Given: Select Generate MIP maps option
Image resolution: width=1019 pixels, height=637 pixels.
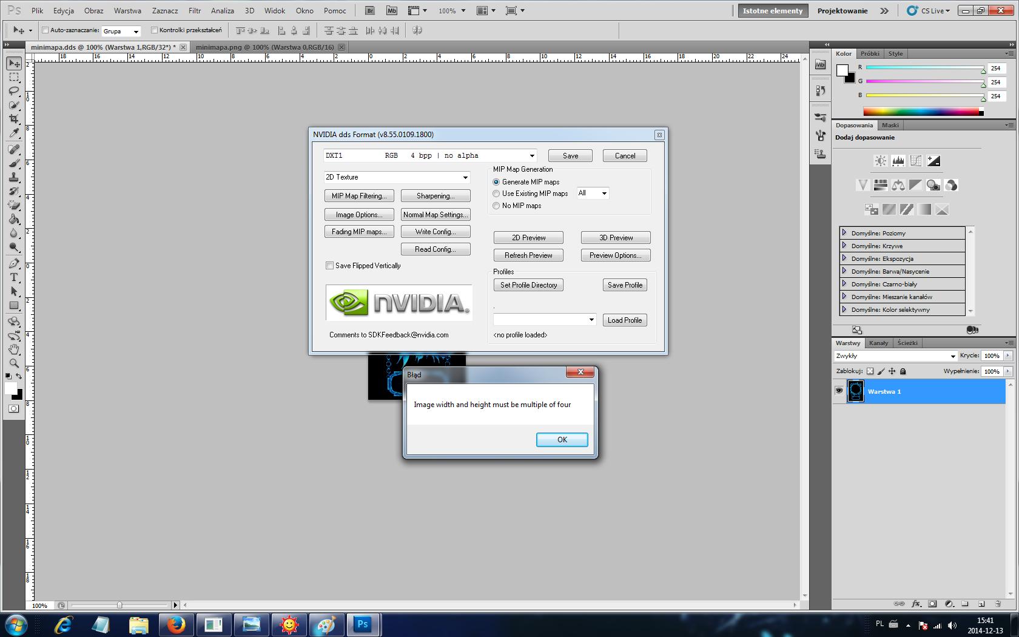Looking at the screenshot, I should [x=496, y=182].
